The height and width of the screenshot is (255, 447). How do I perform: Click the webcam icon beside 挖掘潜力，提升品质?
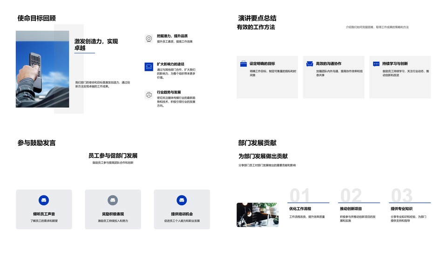(149, 39)
